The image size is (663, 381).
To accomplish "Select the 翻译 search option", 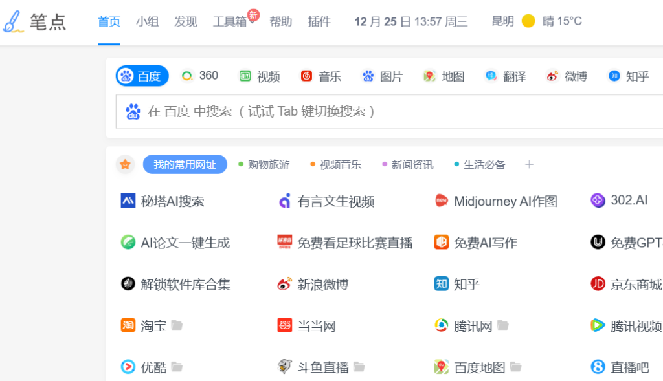I will pos(505,76).
